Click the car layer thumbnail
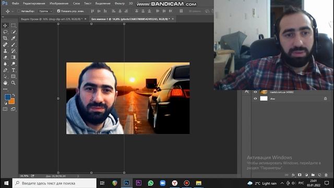334x188 pixels. pos(264,92)
